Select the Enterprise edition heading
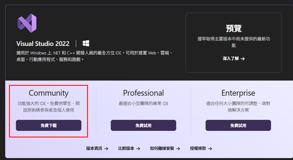The width and height of the screenshot is (293, 160). (238, 93)
